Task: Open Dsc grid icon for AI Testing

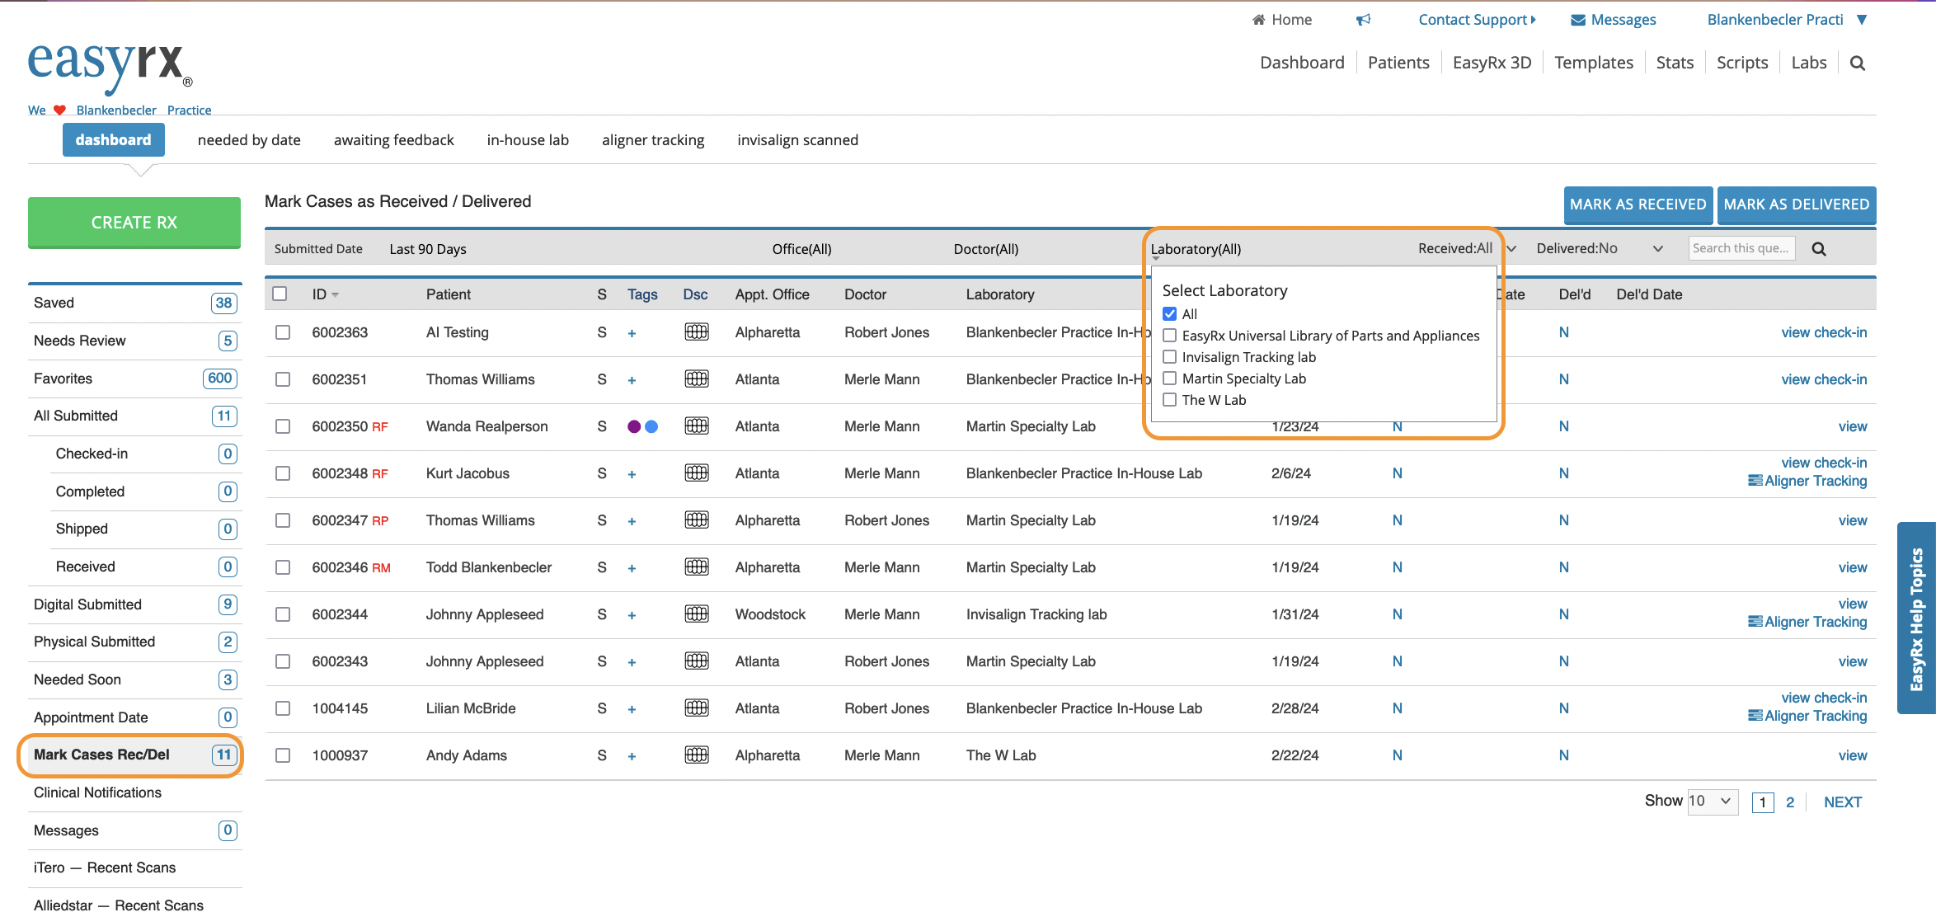Action: pos(697,332)
